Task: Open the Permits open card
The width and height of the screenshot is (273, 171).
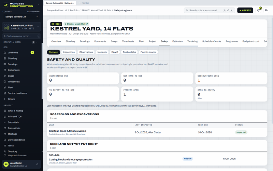Action: pyautogui.click(x=157, y=94)
